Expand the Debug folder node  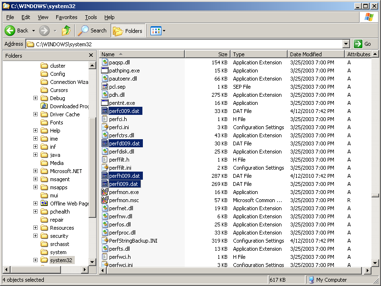[35, 98]
